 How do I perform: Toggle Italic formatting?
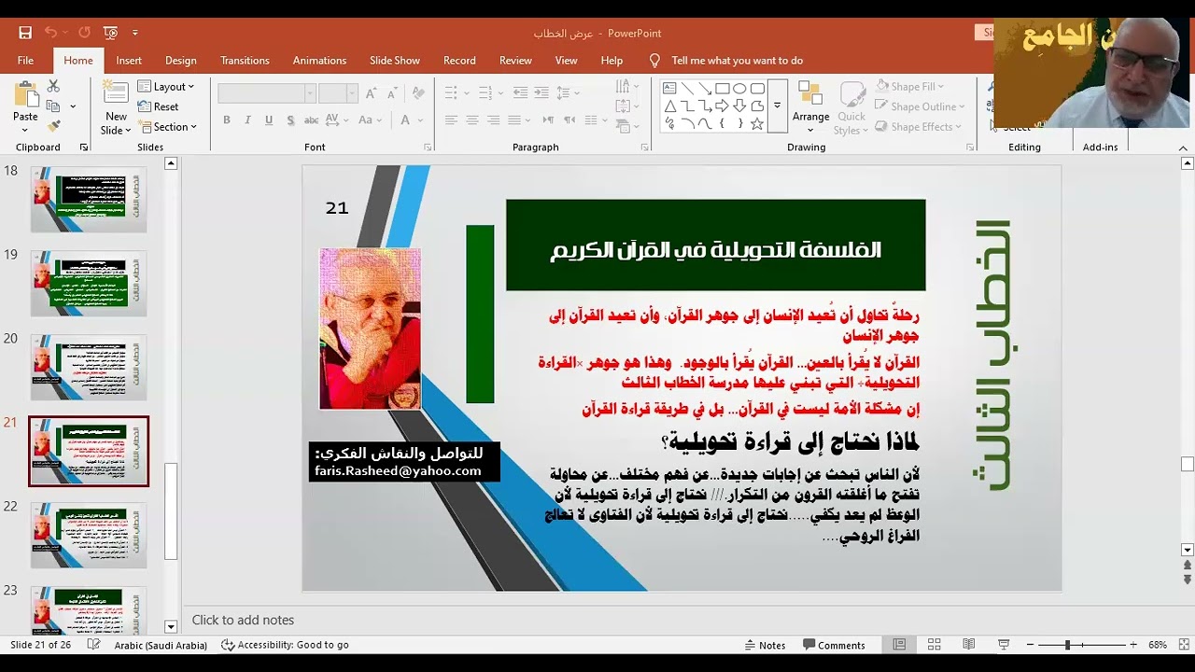(x=247, y=120)
